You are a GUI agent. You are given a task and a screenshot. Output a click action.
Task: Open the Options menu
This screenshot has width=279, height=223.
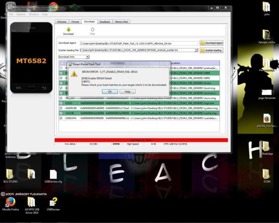pyautogui.click(x=21, y=14)
